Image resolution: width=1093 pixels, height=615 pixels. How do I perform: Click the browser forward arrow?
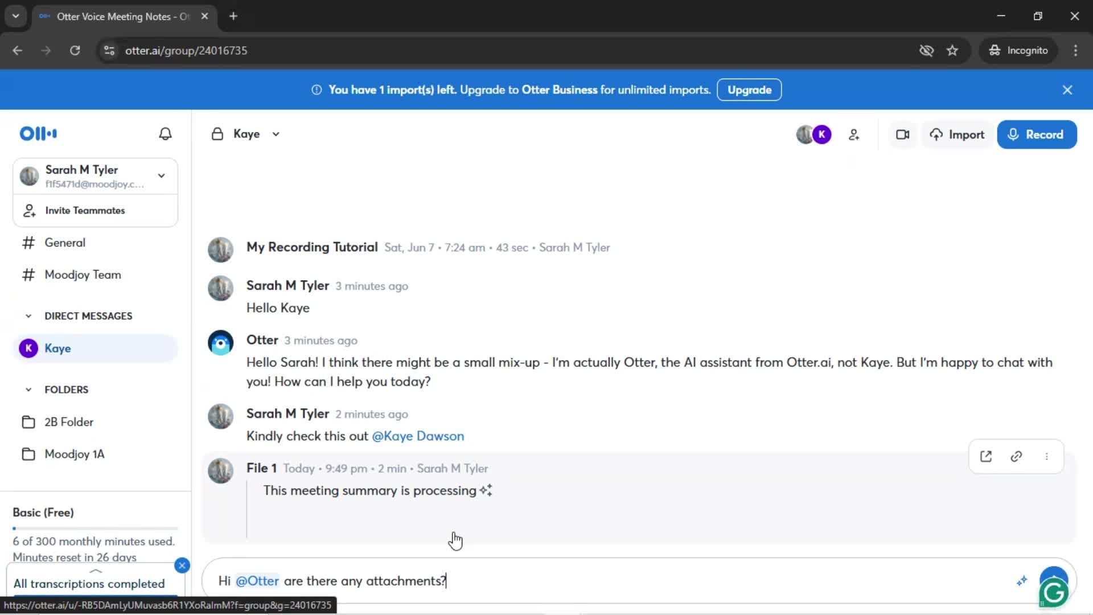46,51
